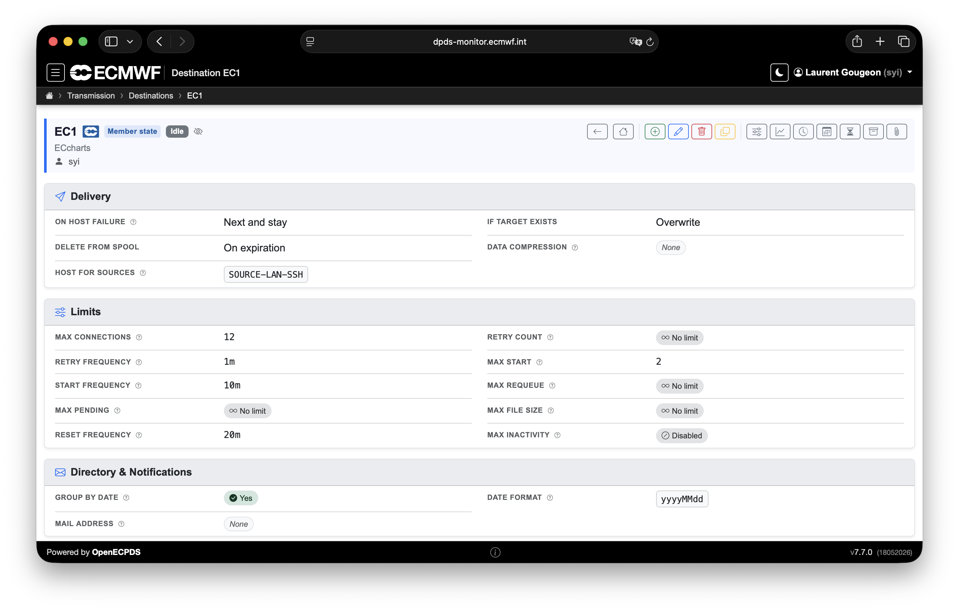Image resolution: width=959 pixels, height=611 pixels.
Task: Toggle dark mode with moon icon
Action: (x=780, y=73)
